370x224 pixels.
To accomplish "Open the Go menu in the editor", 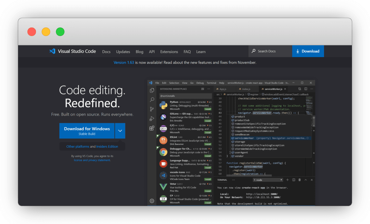I will [x=192, y=83].
